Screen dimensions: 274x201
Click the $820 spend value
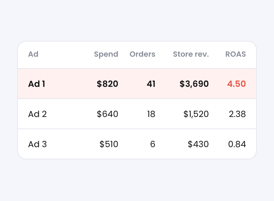point(108,84)
